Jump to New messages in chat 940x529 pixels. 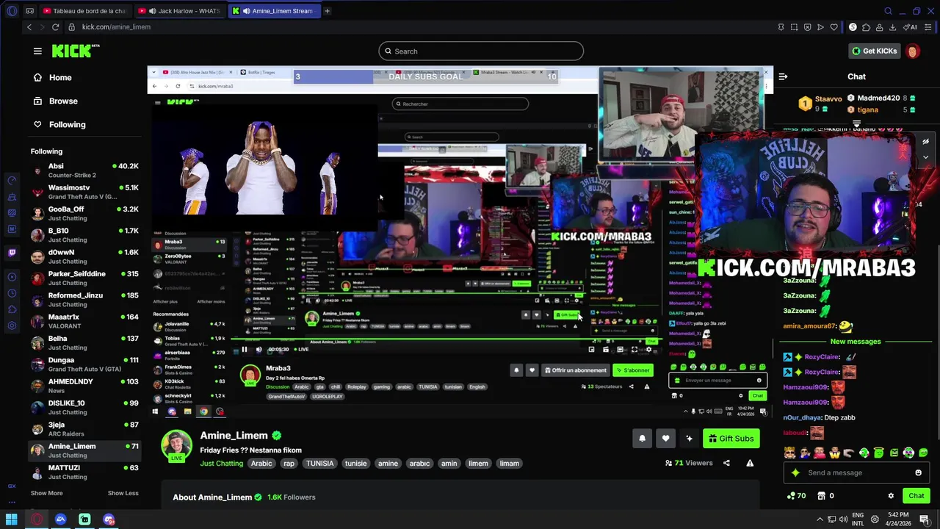click(856, 342)
